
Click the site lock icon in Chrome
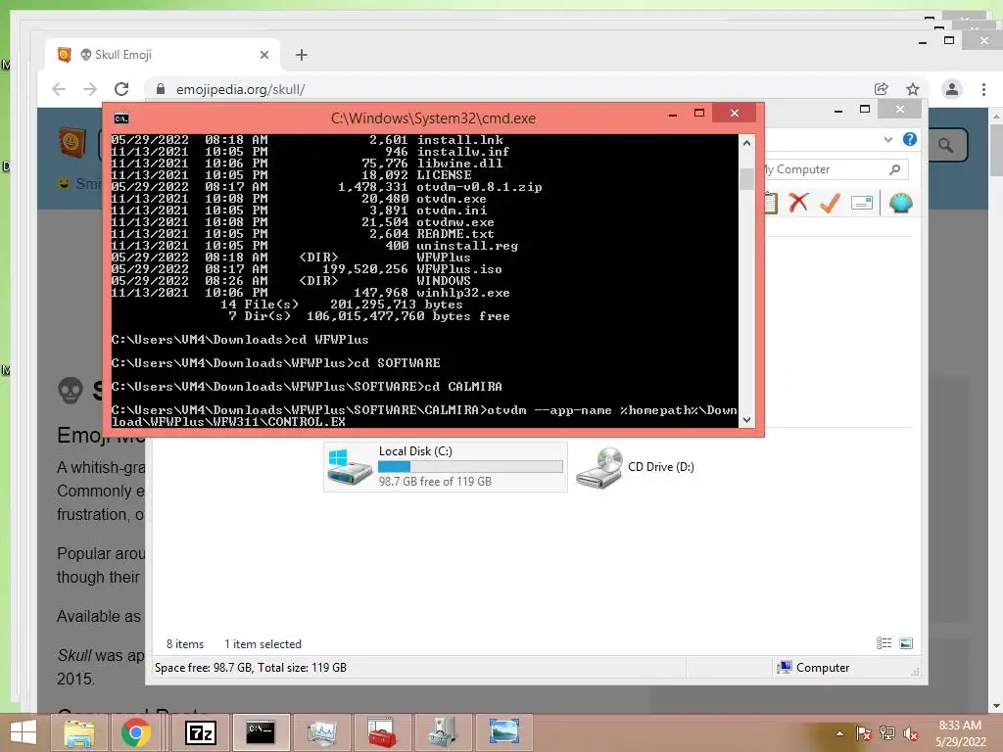(161, 89)
